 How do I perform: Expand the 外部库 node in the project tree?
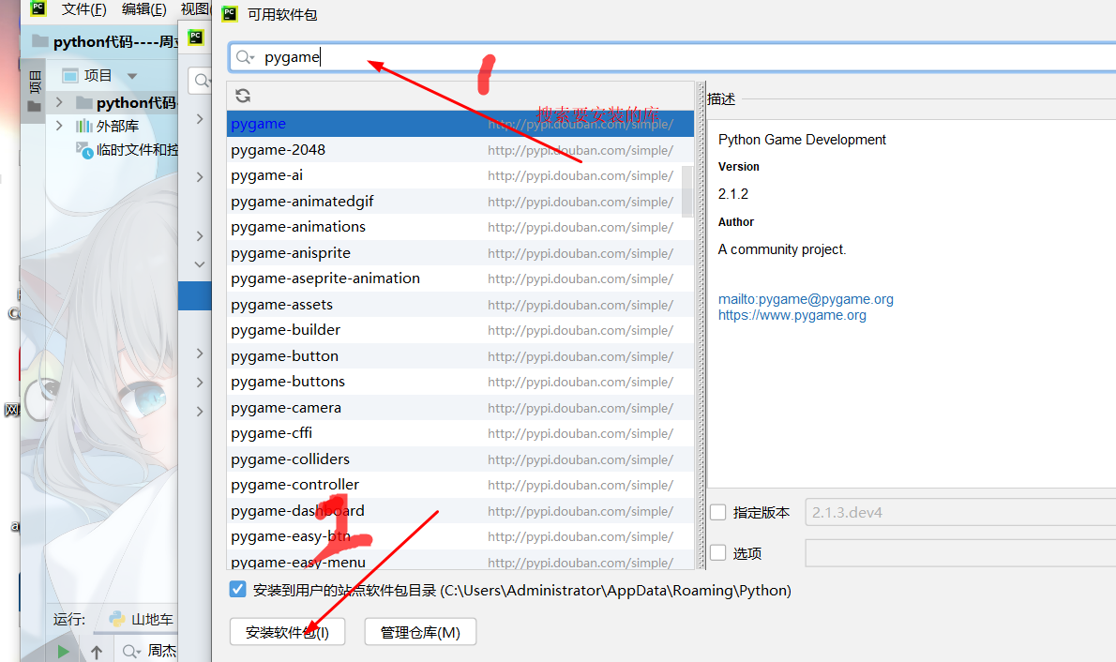(x=59, y=126)
